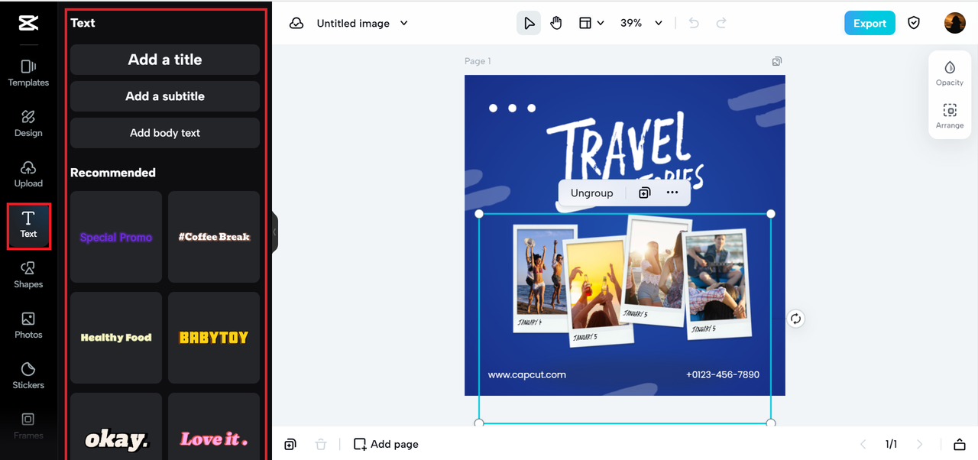Add a title text box
The width and height of the screenshot is (978, 460).
pos(165,60)
